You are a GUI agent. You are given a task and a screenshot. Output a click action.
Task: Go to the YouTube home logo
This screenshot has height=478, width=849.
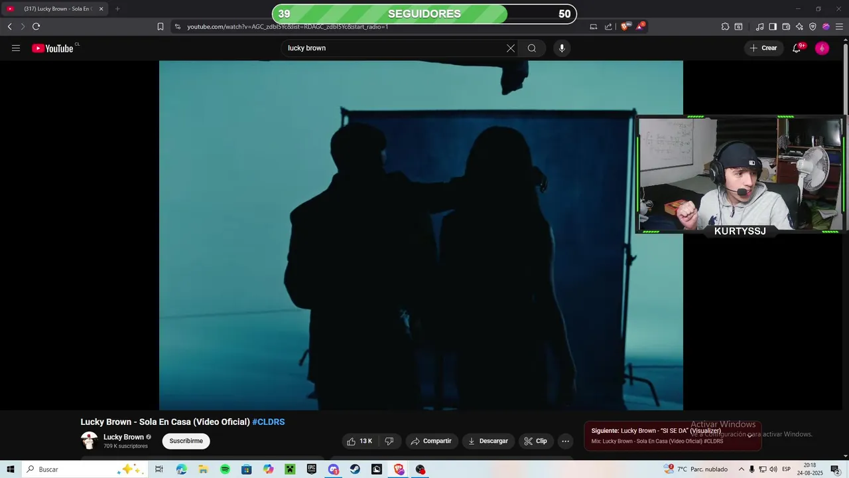52,48
